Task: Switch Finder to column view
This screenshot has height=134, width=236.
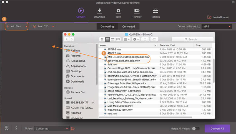Action: (112, 39)
